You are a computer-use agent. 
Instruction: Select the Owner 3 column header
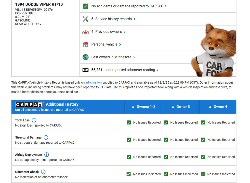pos(180,107)
